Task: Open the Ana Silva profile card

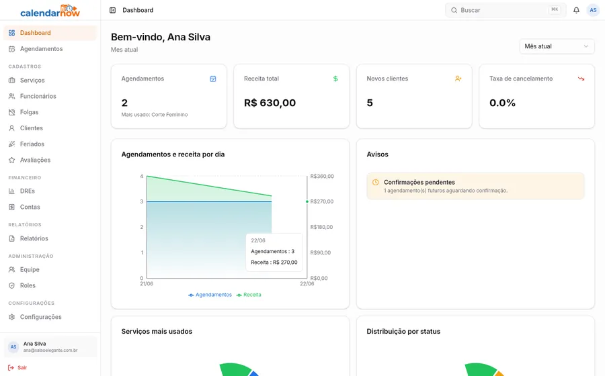Action: tap(50, 346)
